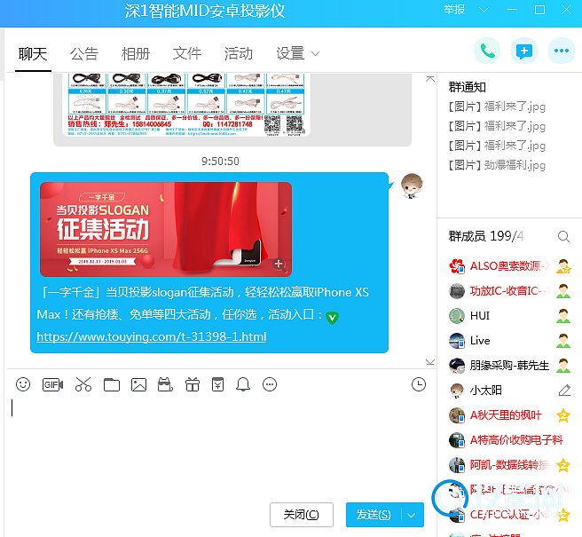Click the star badge next to A秋天里的枫叶
This screenshot has height=537, width=582.
[563, 415]
